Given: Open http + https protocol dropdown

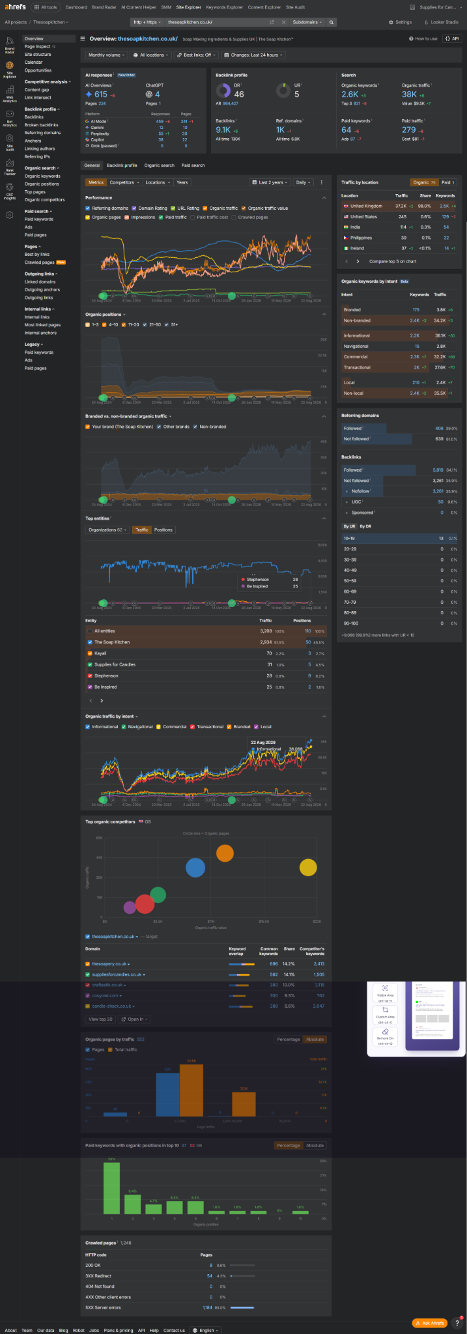Looking at the screenshot, I should pyautogui.click(x=146, y=22).
